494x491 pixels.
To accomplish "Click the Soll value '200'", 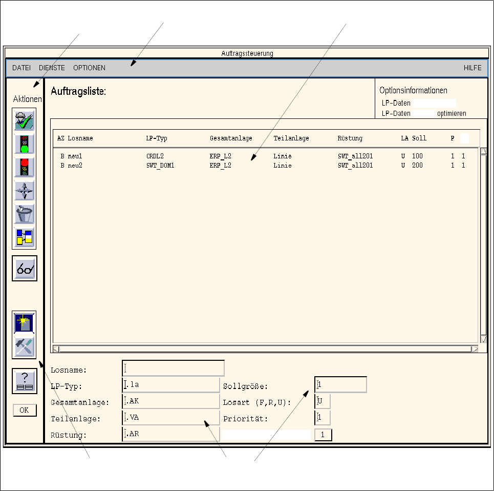I will click(x=417, y=165).
